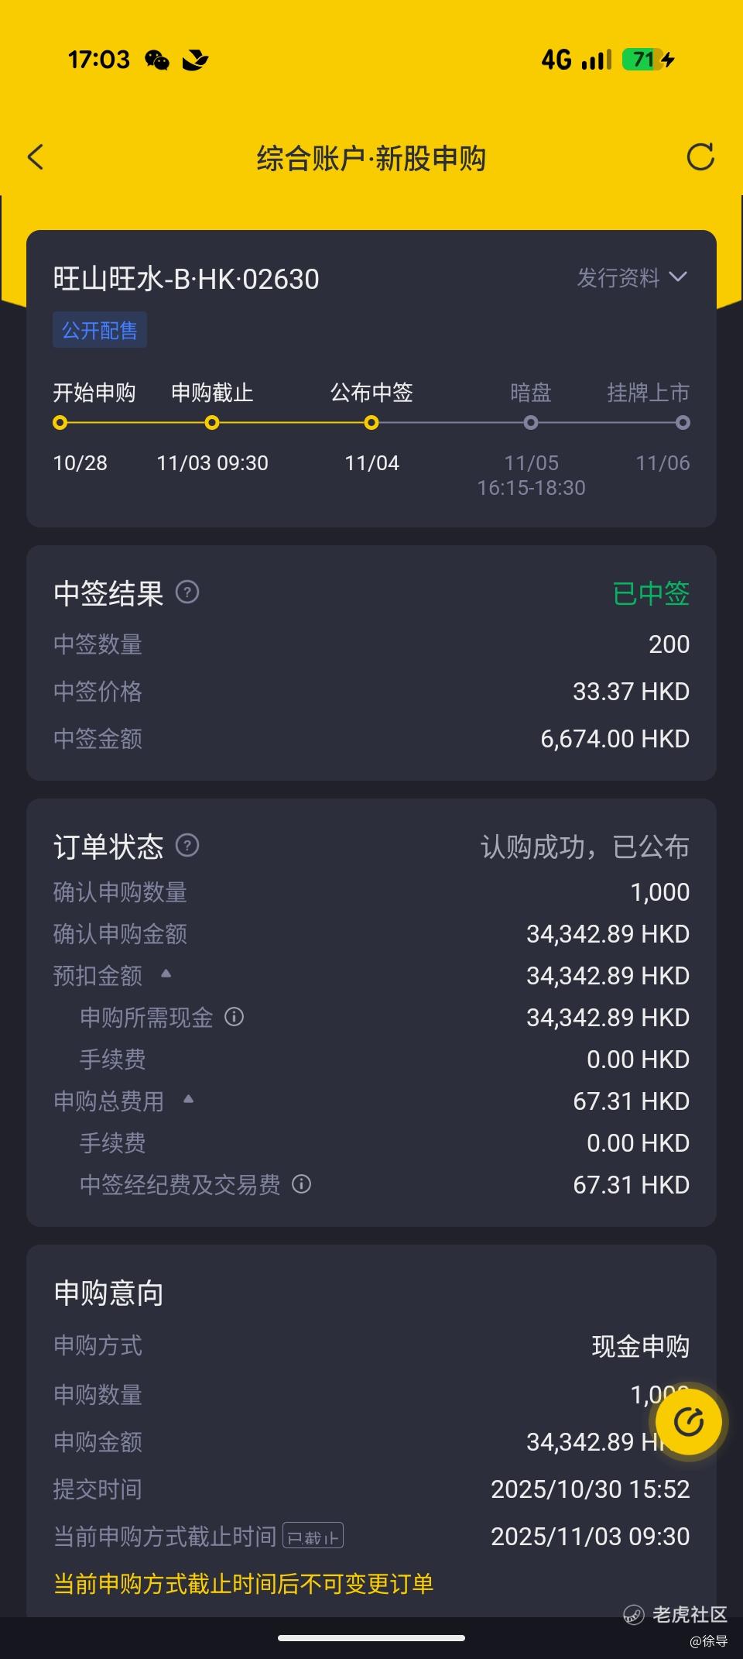This screenshot has width=743, height=1659.
Task: Tap the 暗盘 timeline marker
Action: pyautogui.click(x=530, y=423)
